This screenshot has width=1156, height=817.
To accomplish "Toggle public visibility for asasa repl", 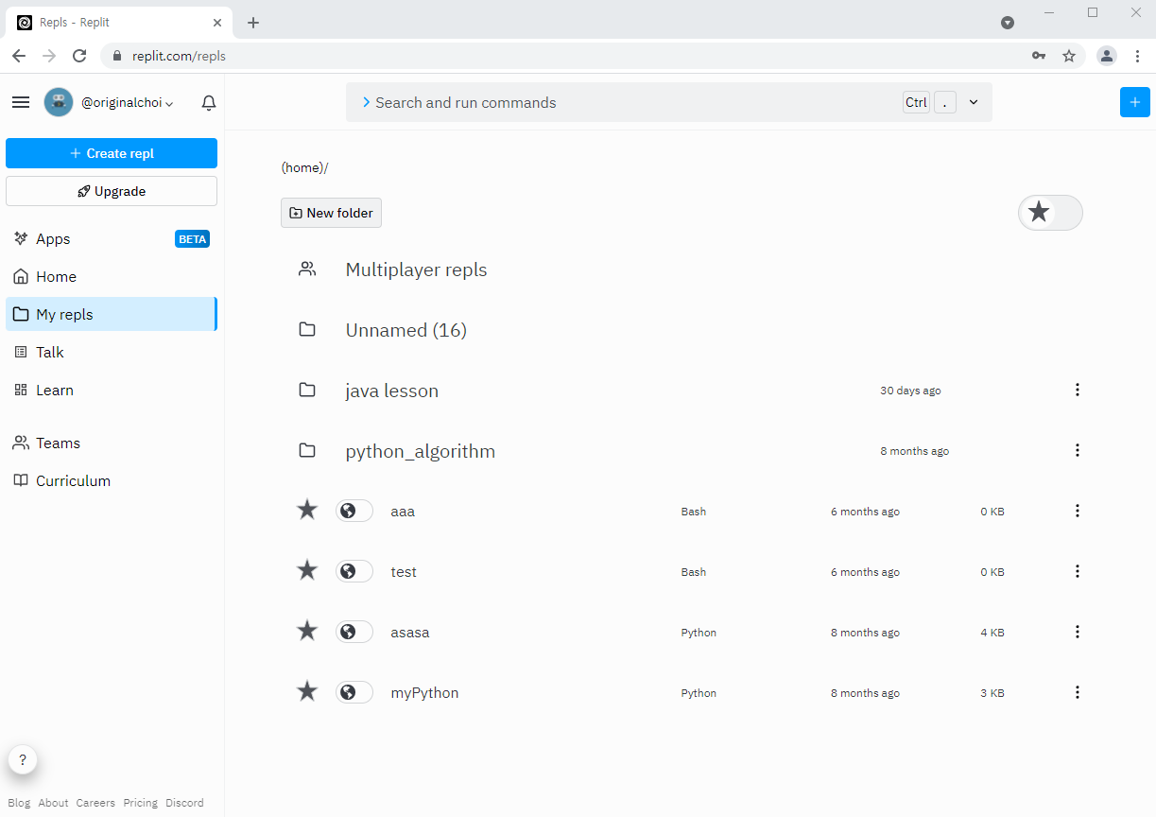I will pyautogui.click(x=354, y=633).
